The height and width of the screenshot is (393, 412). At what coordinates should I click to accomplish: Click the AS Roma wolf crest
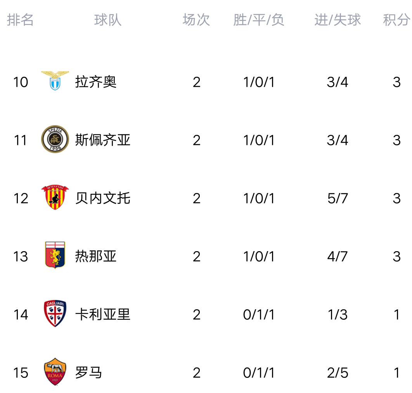point(55,372)
